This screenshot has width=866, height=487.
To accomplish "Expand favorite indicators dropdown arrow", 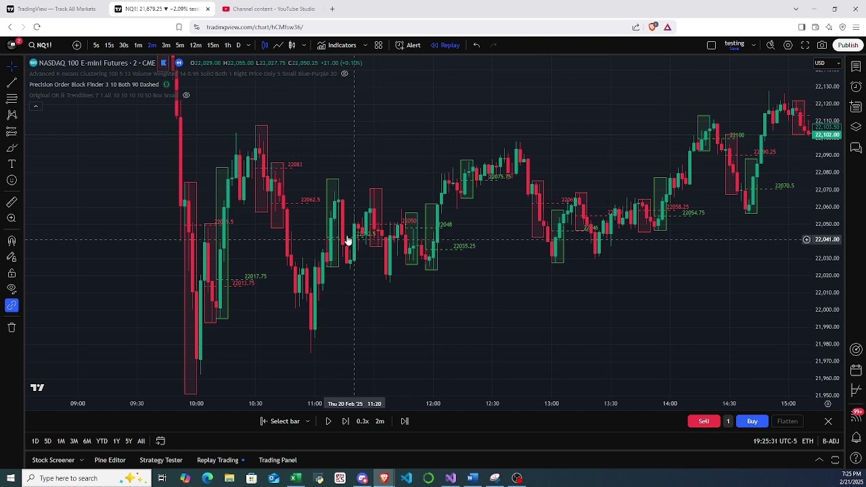I will 365,45.
